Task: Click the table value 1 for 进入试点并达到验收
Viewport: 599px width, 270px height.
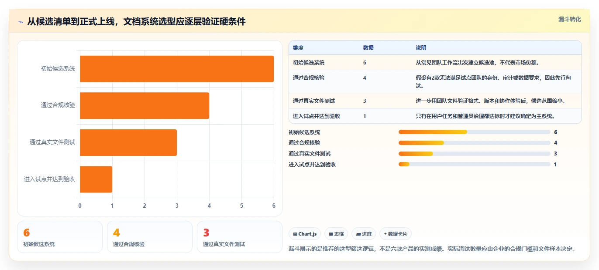Action: click(365, 116)
